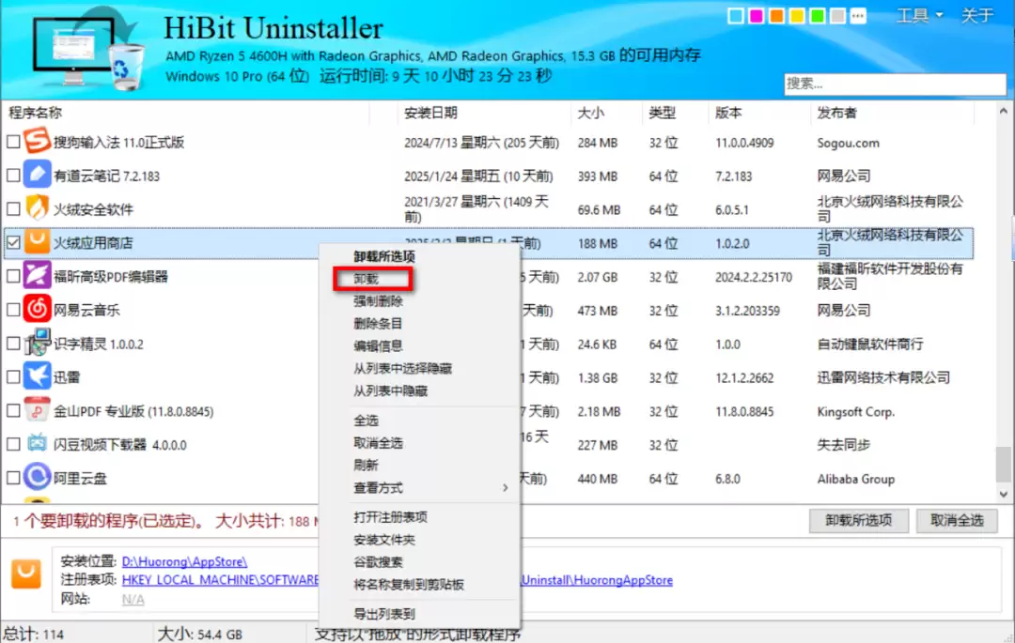The width and height of the screenshot is (1015, 643).
Task: Choose 谷歌搜索 in the context menu
Action: coord(378,562)
